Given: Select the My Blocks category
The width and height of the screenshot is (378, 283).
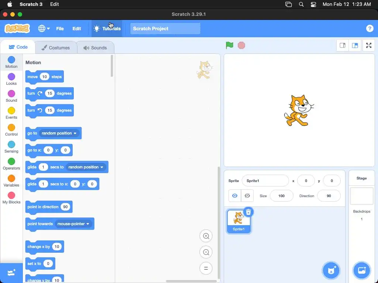Looking at the screenshot, I should coord(11,198).
